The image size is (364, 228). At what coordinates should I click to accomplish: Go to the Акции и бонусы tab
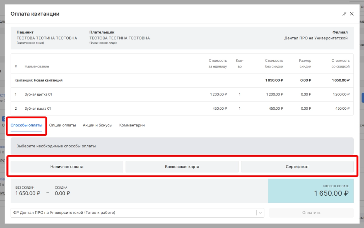click(97, 125)
